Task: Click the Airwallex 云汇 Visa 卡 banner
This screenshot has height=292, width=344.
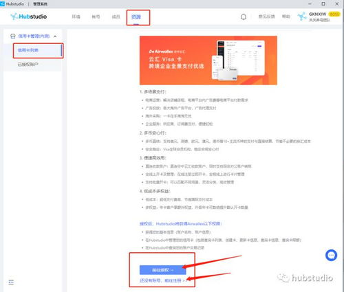Action: [208, 60]
